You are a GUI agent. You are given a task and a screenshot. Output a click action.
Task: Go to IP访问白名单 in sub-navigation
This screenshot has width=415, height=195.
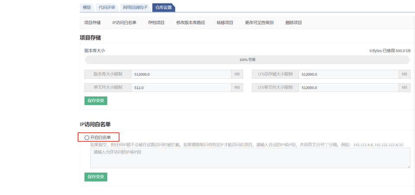[124, 22]
